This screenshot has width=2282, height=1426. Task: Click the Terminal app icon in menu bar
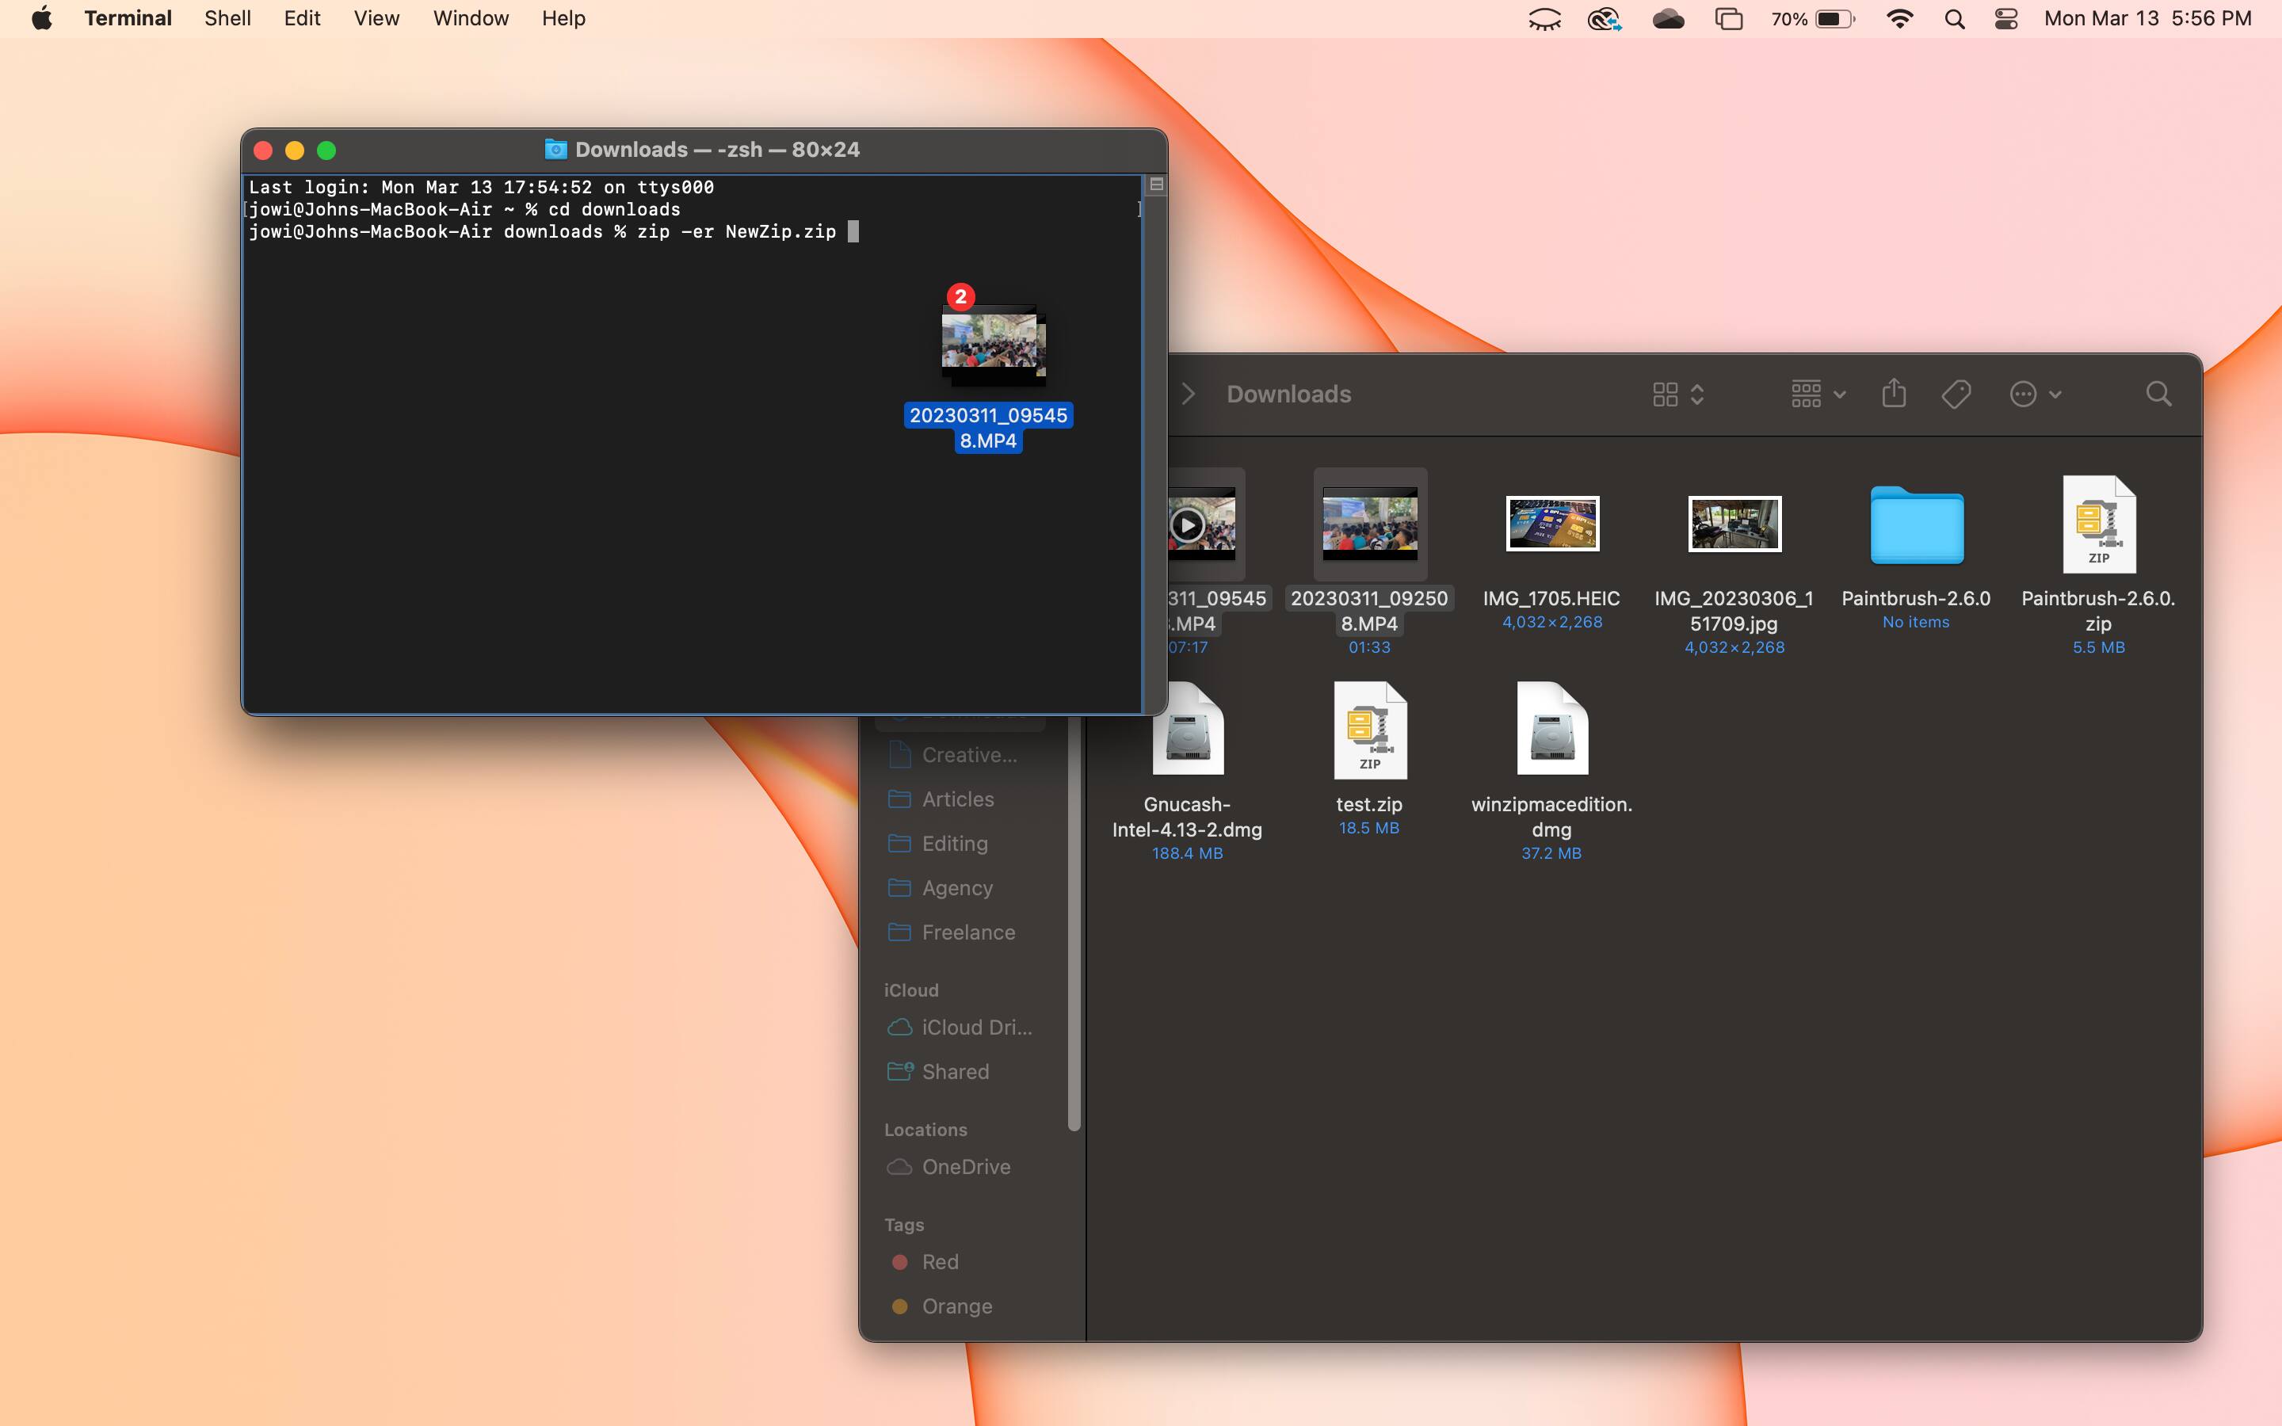point(127,18)
